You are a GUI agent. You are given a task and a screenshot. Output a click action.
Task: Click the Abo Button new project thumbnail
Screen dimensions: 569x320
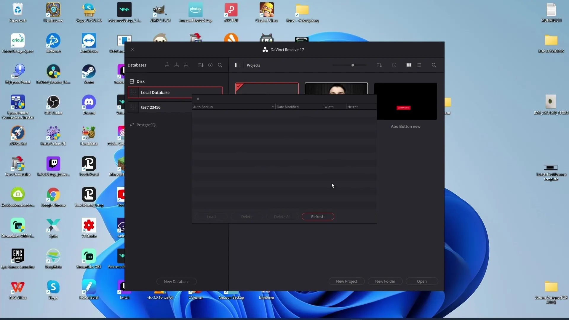pyautogui.click(x=406, y=101)
